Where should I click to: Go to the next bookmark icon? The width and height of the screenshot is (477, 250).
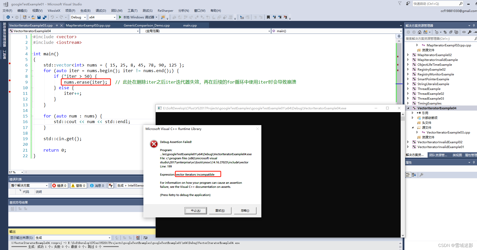click(280, 17)
